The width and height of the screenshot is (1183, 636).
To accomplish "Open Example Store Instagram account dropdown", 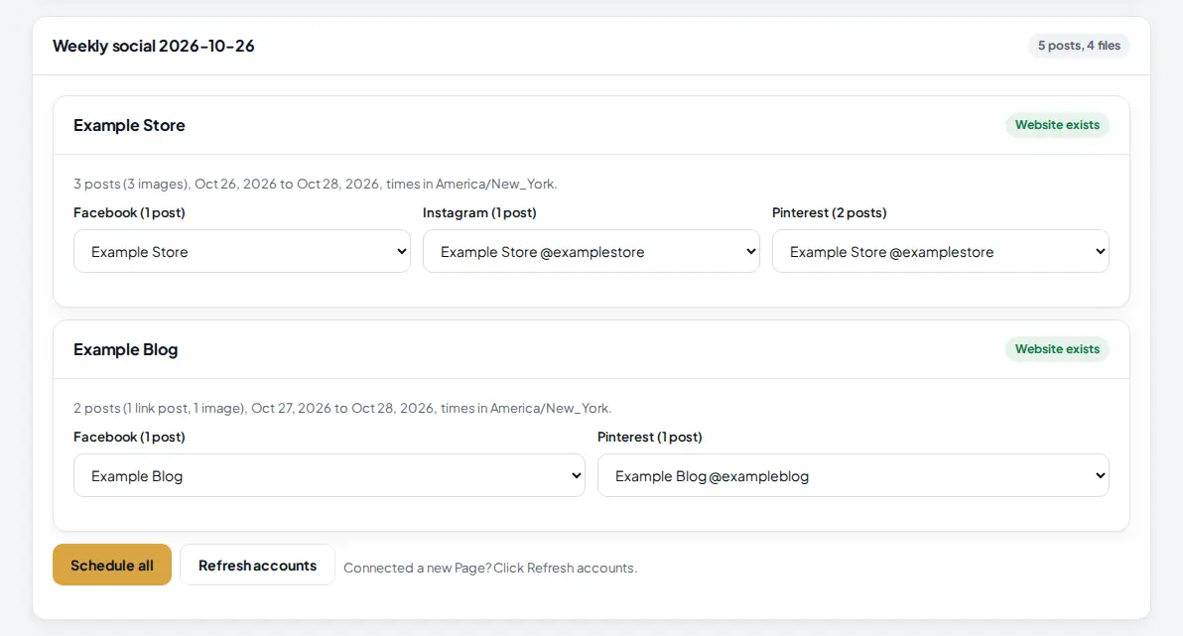I will click(591, 251).
